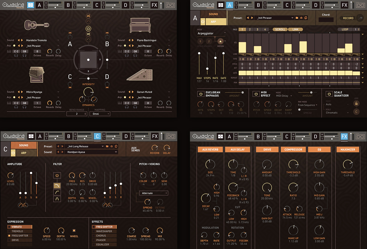Open the Alternate voicing mode dropdown
Screen dimensions: 367x249
click(153, 193)
